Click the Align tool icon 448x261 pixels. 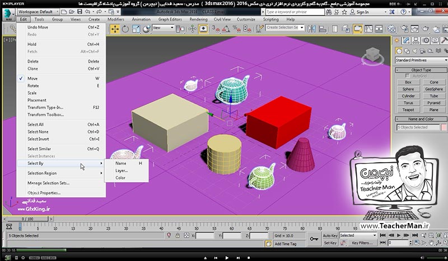[x=323, y=29]
